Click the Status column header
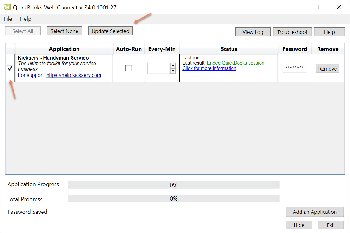Screen dimensions: 350x233 pos(229,49)
